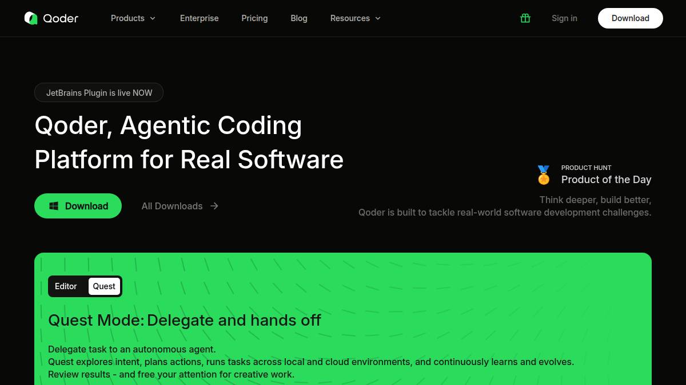
Task: Click the 'PRODUCT HUNT' label text
Action: (x=586, y=168)
